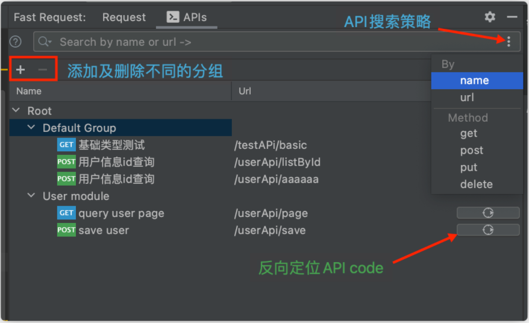Switch to the Request tab
This screenshot has height=323, width=529.
pos(124,17)
